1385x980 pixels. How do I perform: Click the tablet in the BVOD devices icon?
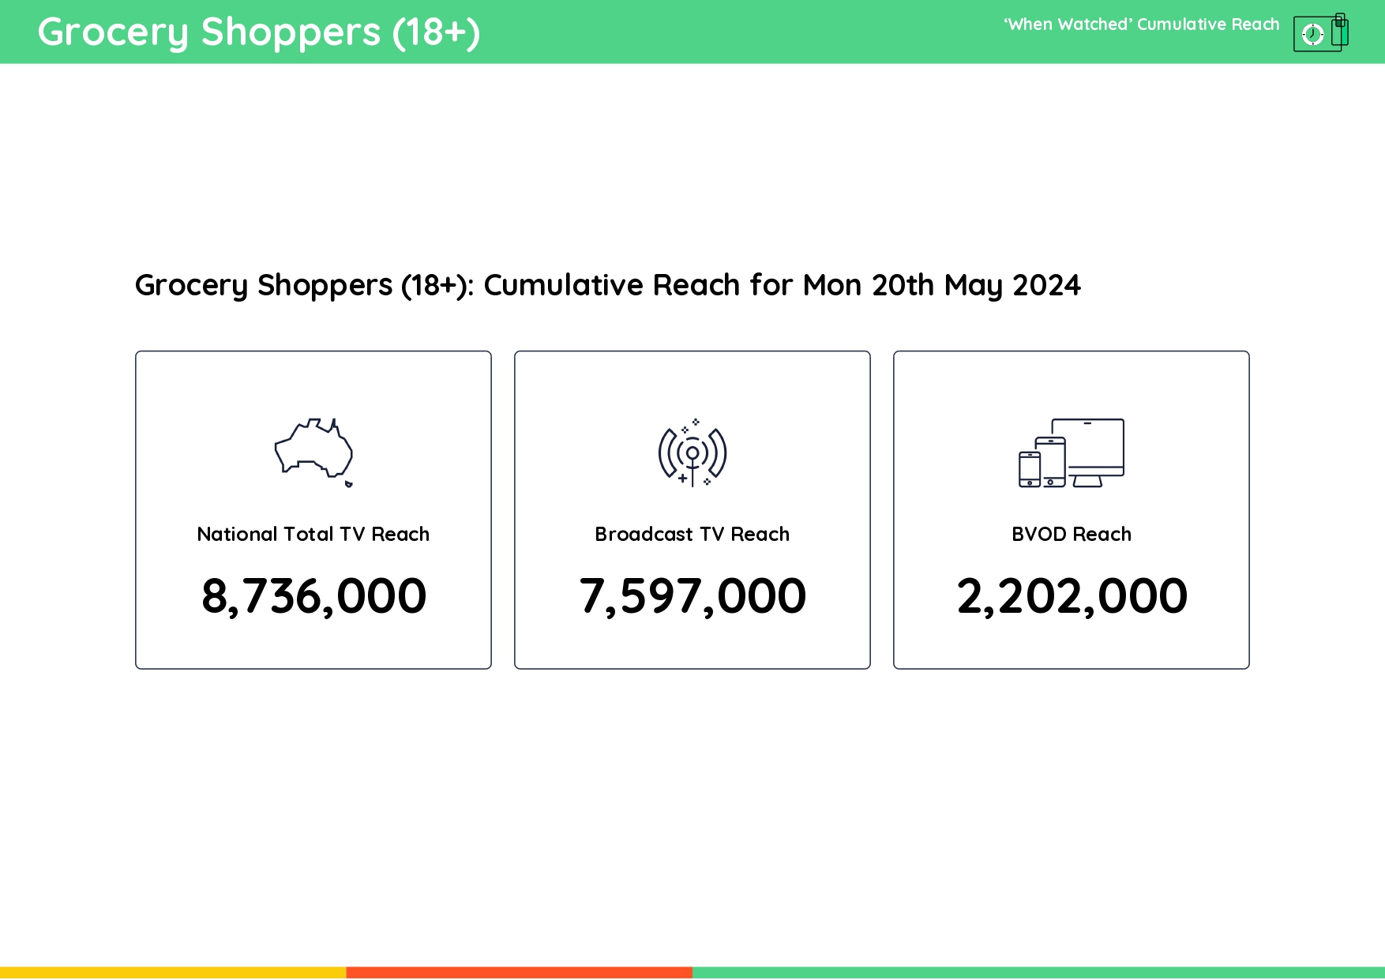point(1051,463)
